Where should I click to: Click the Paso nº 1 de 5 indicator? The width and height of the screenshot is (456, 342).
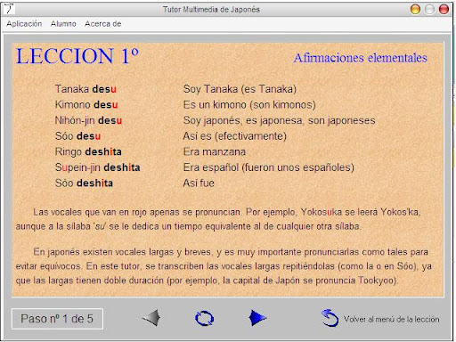click(57, 319)
